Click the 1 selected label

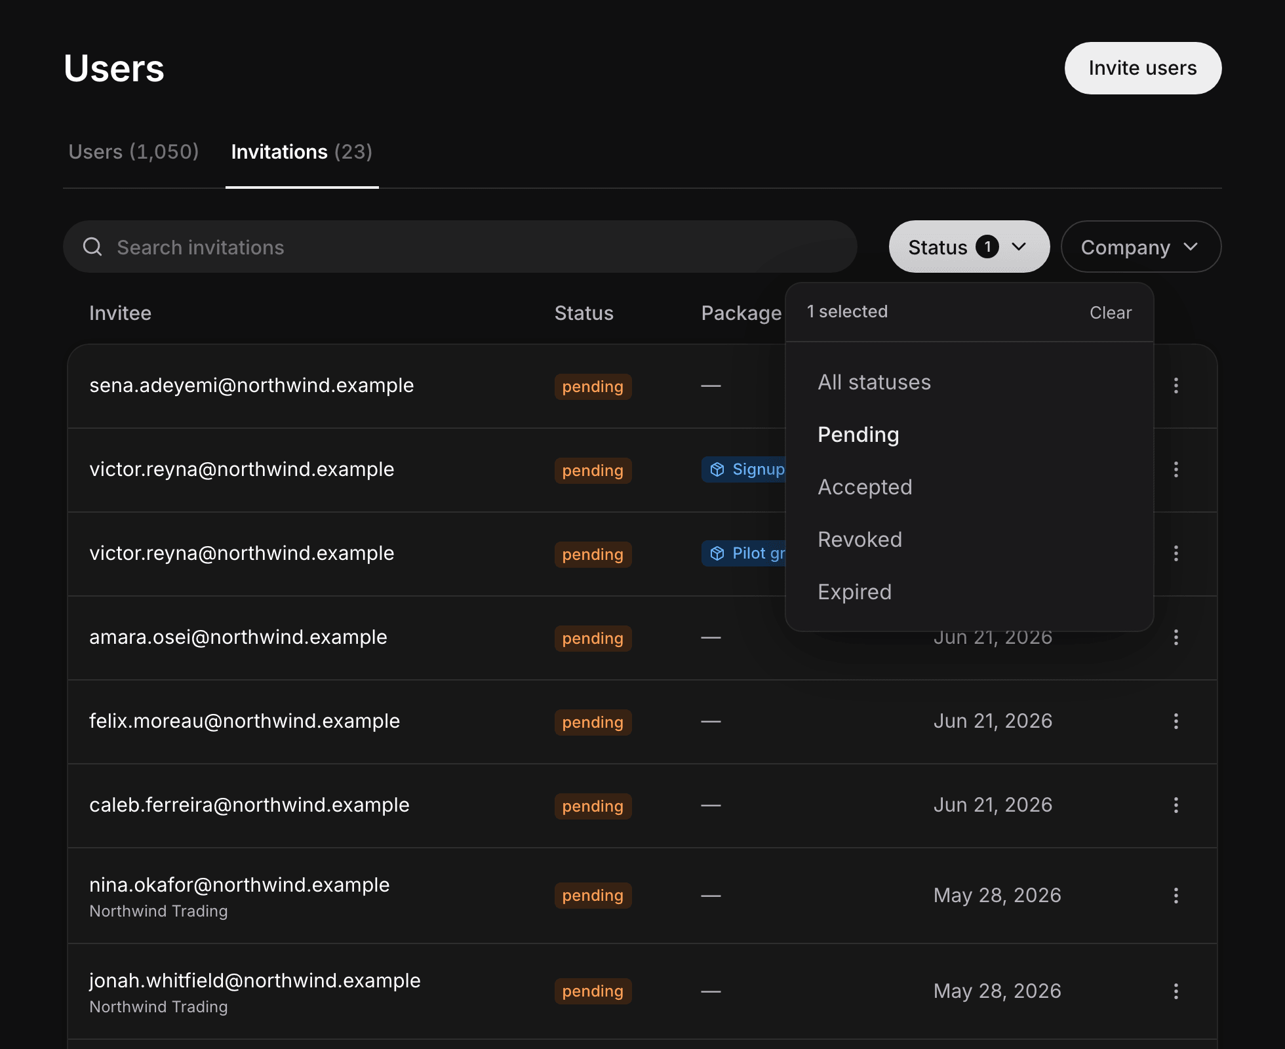click(847, 311)
